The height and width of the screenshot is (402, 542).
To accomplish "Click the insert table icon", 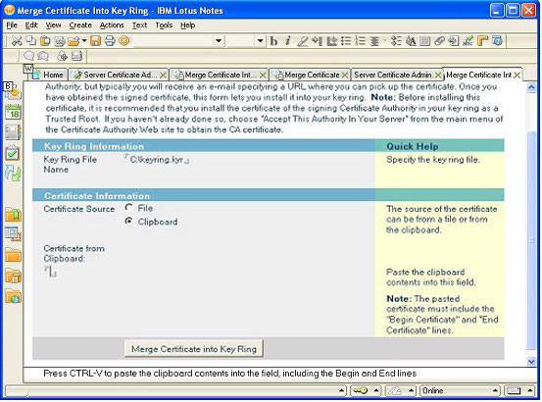I will 424,41.
